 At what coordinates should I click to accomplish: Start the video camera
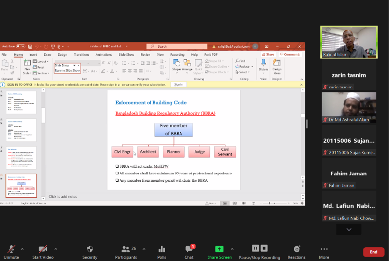[43, 249]
